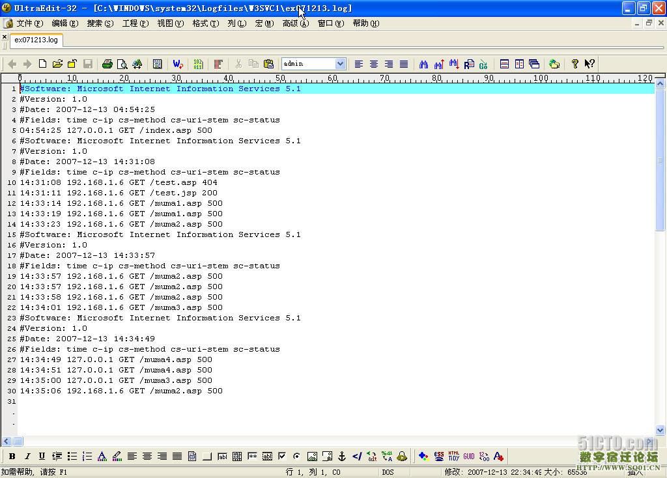Insert a GUID with the GUID icon
Viewport: 667px width, 478px height.
tap(469, 457)
